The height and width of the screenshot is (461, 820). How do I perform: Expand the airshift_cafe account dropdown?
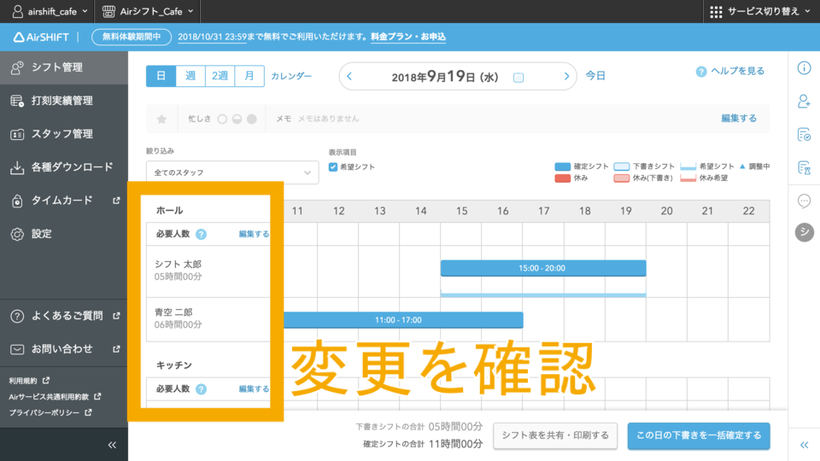50,11
